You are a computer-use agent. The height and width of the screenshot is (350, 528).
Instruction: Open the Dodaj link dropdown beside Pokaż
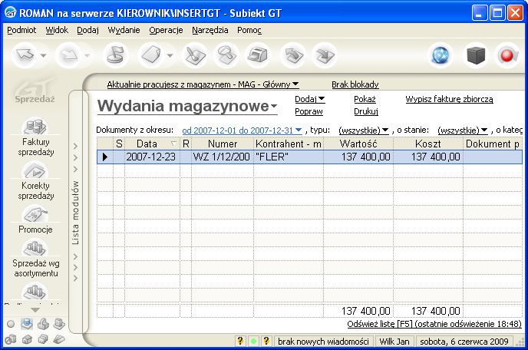coord(310,99)
